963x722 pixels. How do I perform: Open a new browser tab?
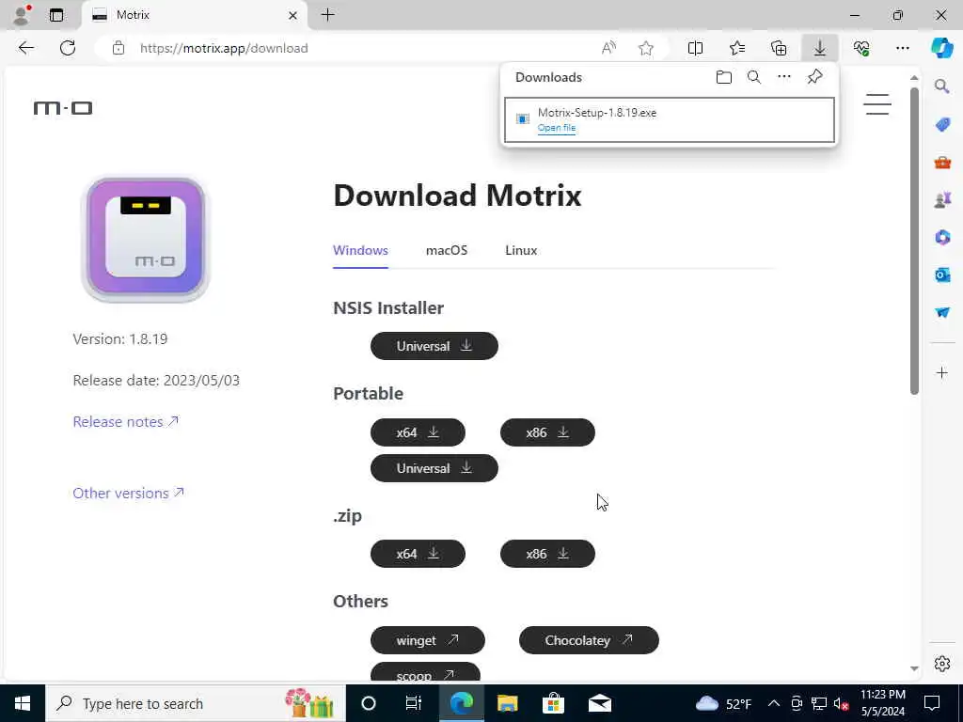point(327,15)
